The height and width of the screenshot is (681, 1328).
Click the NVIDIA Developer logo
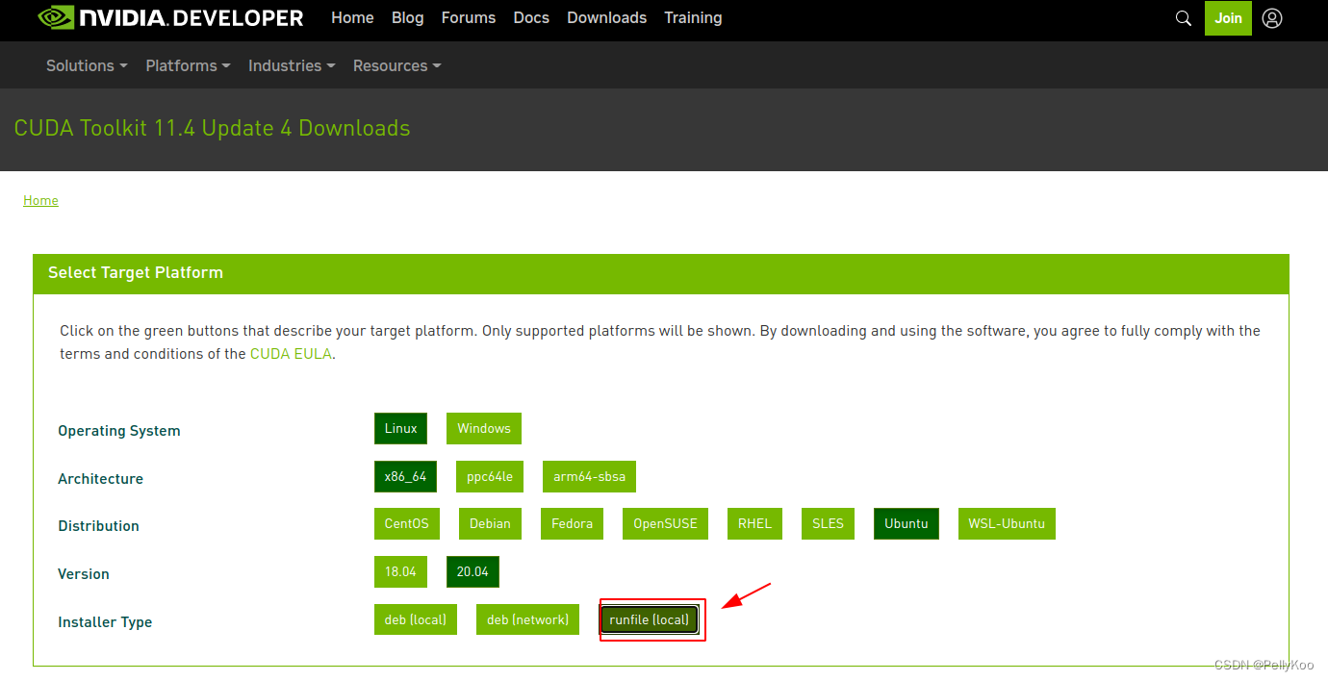coord(170,17)
